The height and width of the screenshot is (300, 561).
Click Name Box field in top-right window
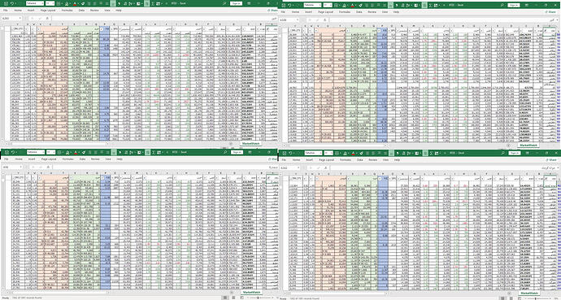(288, 20)
